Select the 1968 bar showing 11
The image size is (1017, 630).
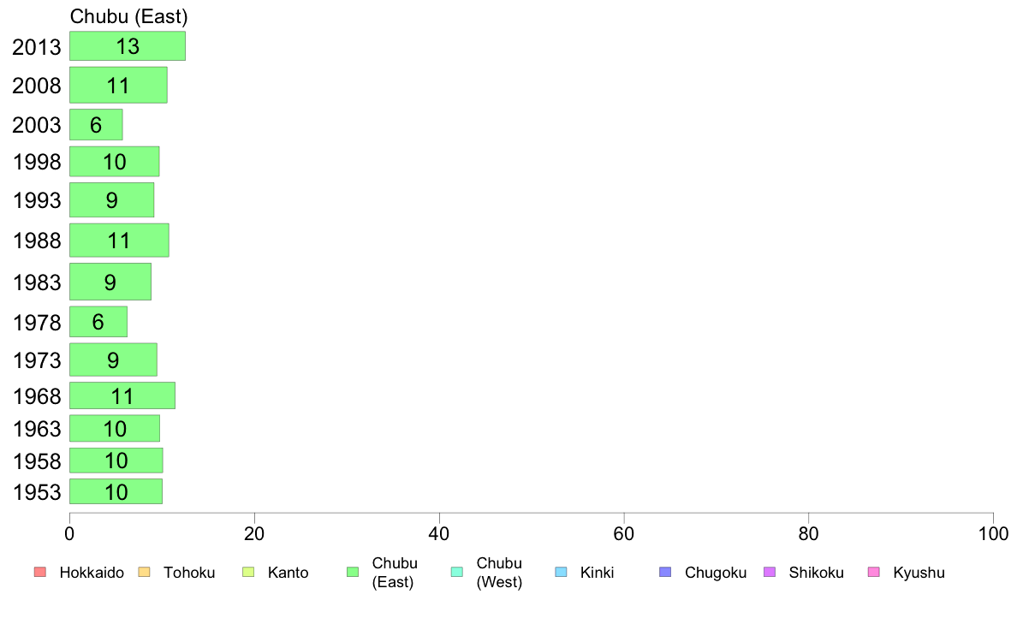coord(122,395)
